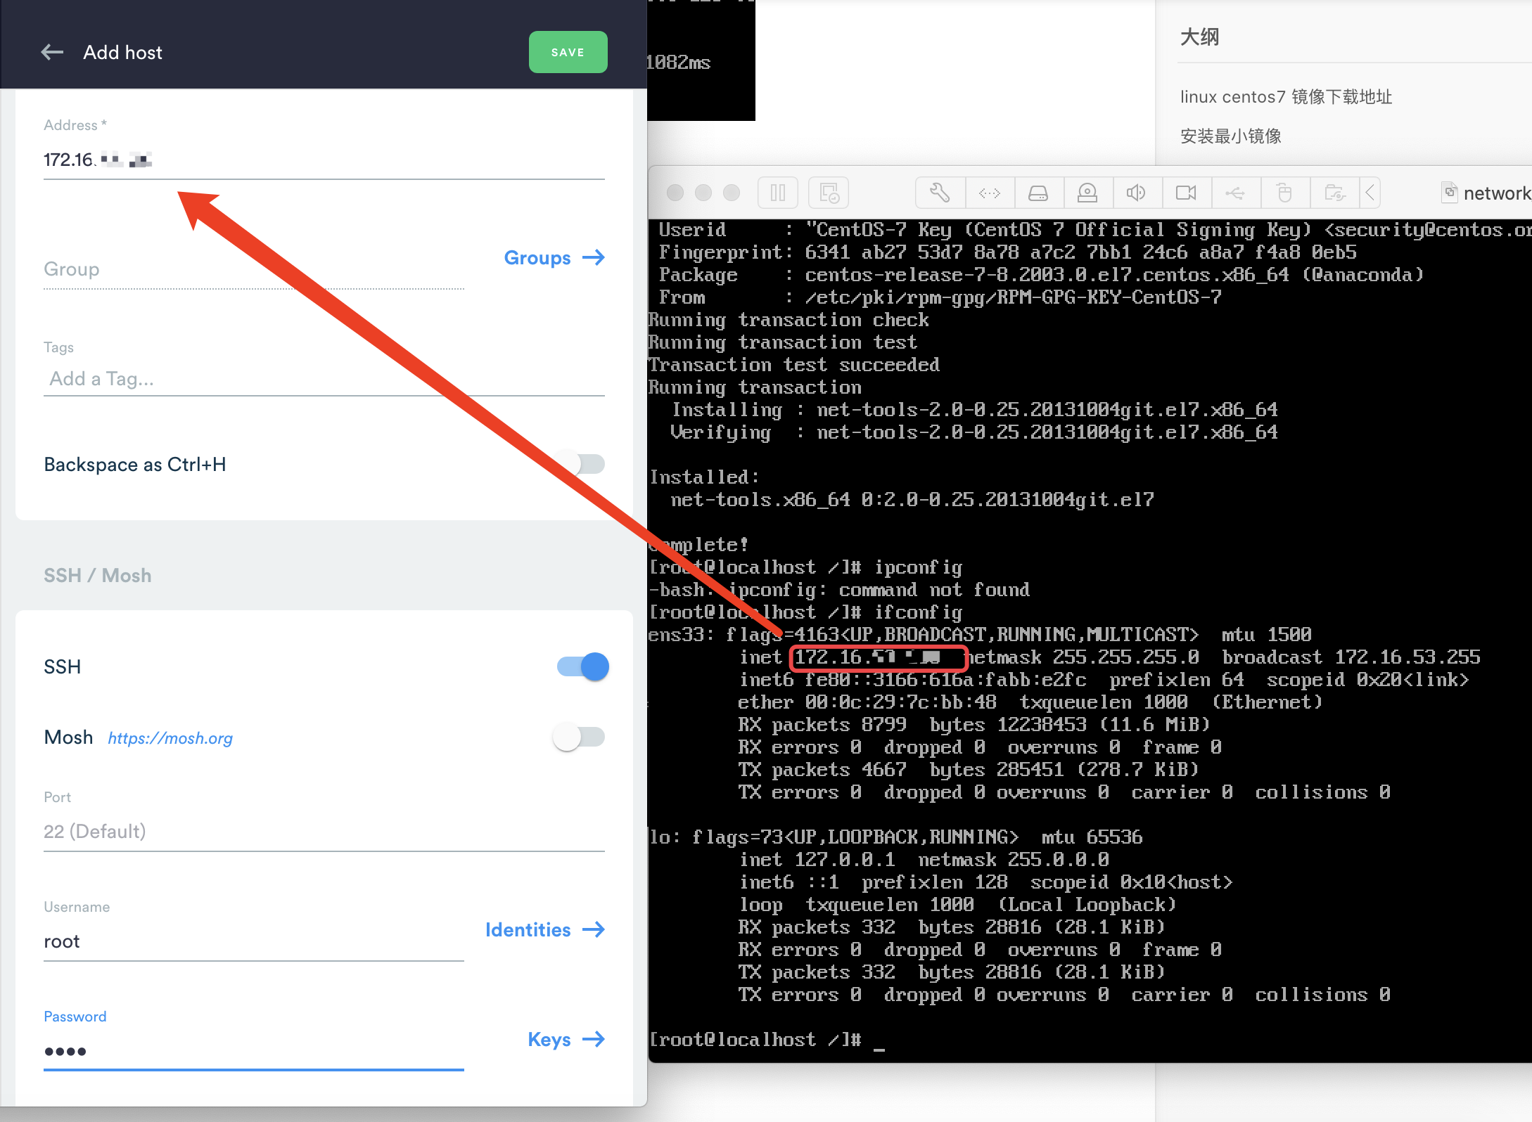Collapse the VM toolbar with the chevron

coord(1370,193)
